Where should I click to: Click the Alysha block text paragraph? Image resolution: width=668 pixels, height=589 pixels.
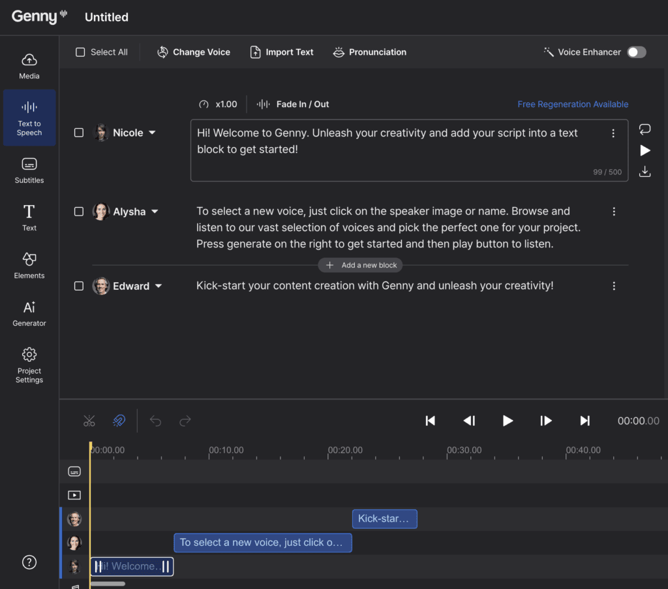388,227
